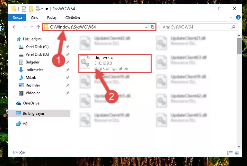Click the Ara: SysWOW64 search box
Image resolution: width=247 pixels, height=166 pixels.
point(198,27)
